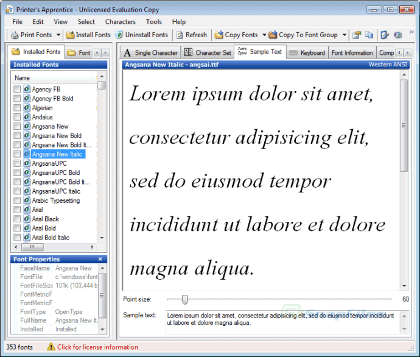Click the font icon beside Agency FB

coord(27,89)
